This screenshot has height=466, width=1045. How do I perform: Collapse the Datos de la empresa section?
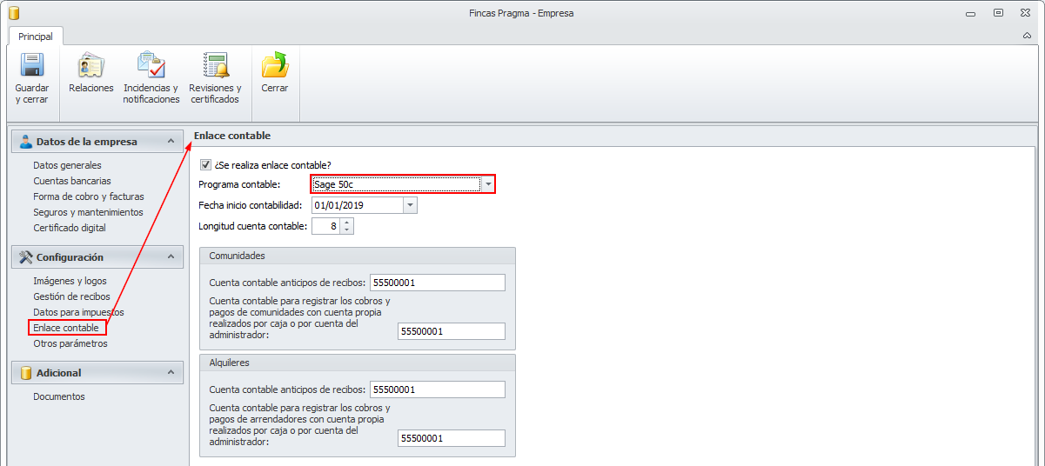(x=171, y=142)
